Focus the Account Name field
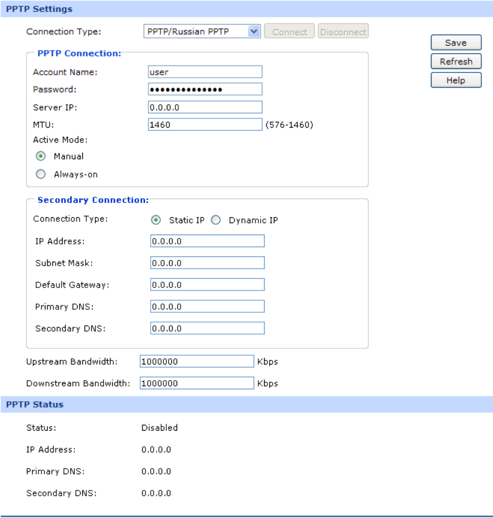The width and height of the screenshot is (493, 518). tap(205, 72)
